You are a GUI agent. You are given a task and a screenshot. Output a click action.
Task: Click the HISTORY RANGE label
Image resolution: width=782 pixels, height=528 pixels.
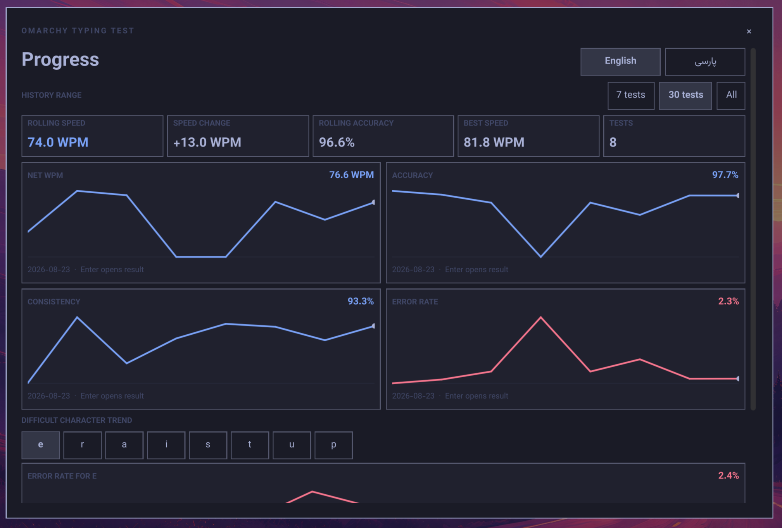(x=52, y=95)
